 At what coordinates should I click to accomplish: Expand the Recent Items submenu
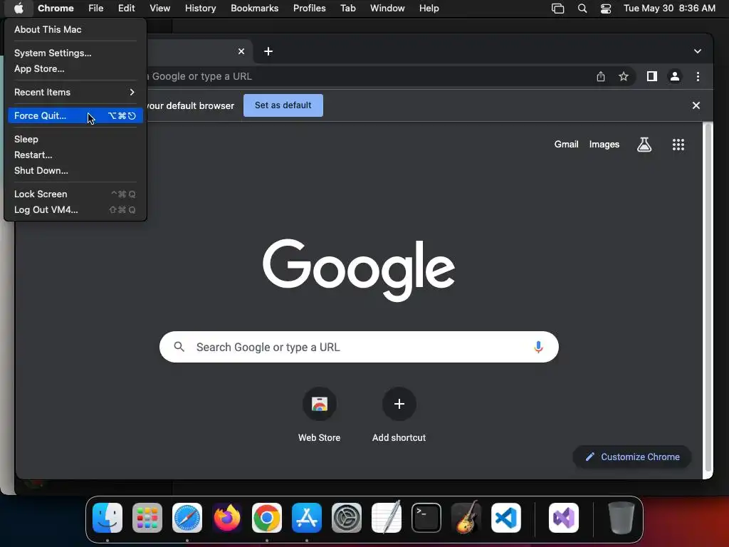[75, 92]
